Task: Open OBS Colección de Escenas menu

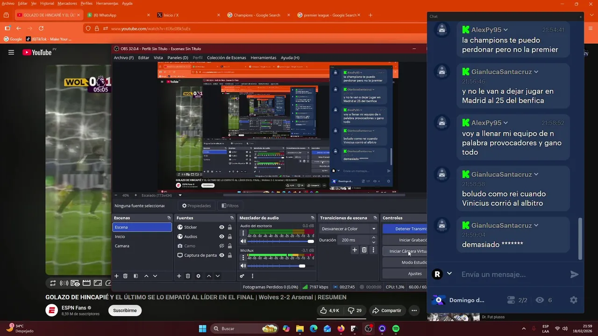Action: click(x=226, y=58)
